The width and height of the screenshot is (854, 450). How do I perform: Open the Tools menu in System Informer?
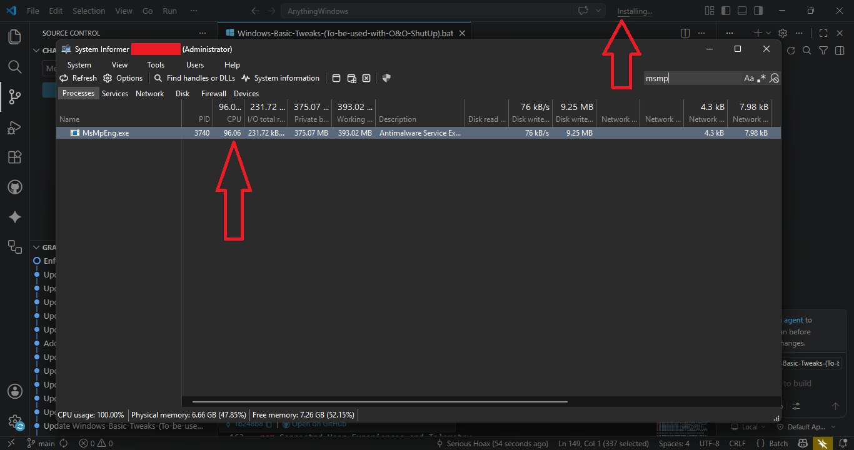point(156,64)
